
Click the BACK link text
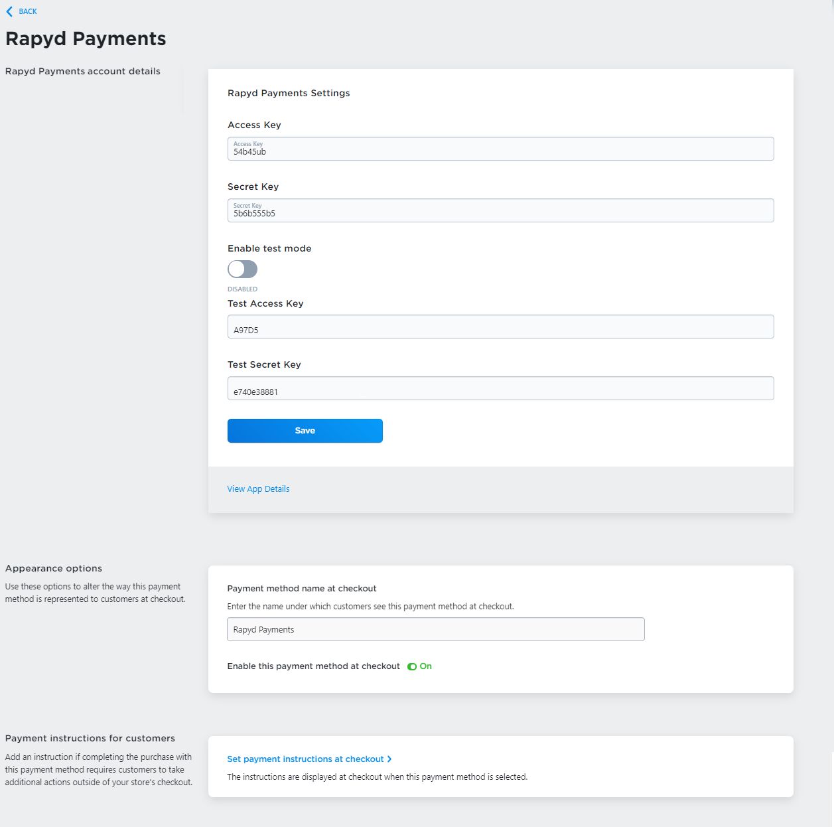click(x=28, y=11)
